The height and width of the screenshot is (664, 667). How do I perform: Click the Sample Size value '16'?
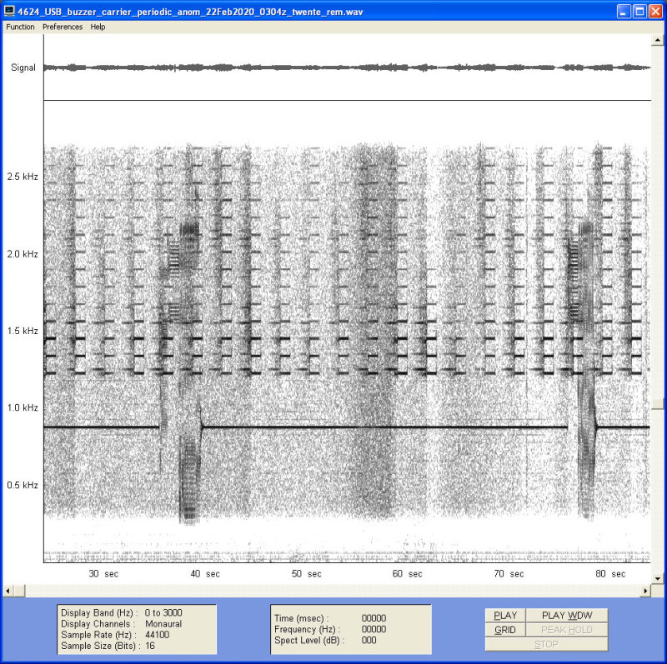pos(150,646)
